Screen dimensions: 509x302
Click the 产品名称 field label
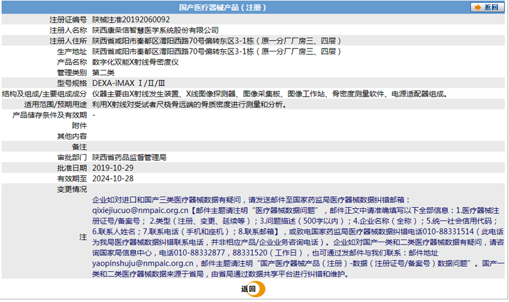(72, 62)
